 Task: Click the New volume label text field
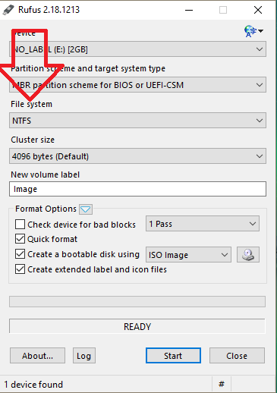[x=137, y=189]
